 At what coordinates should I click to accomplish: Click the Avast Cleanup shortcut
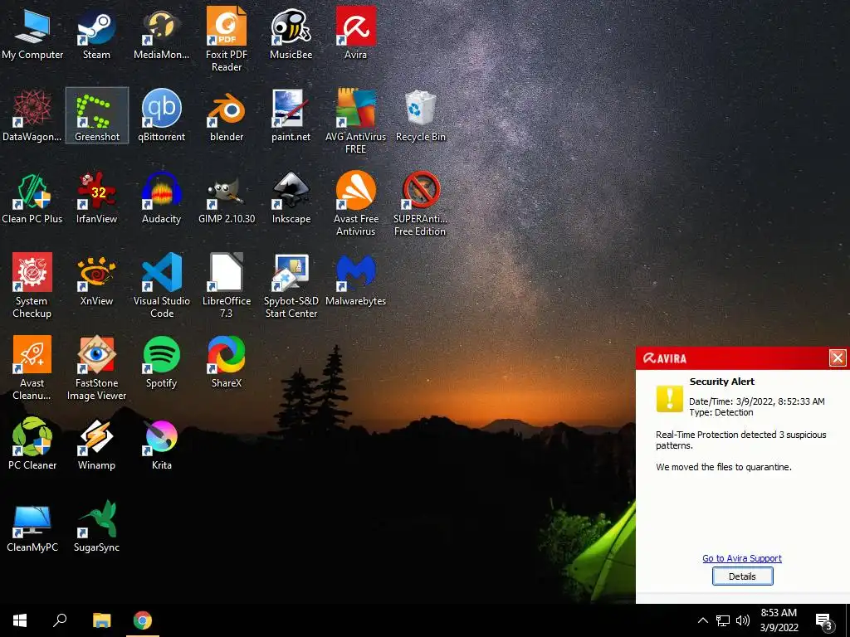[32, 367]
